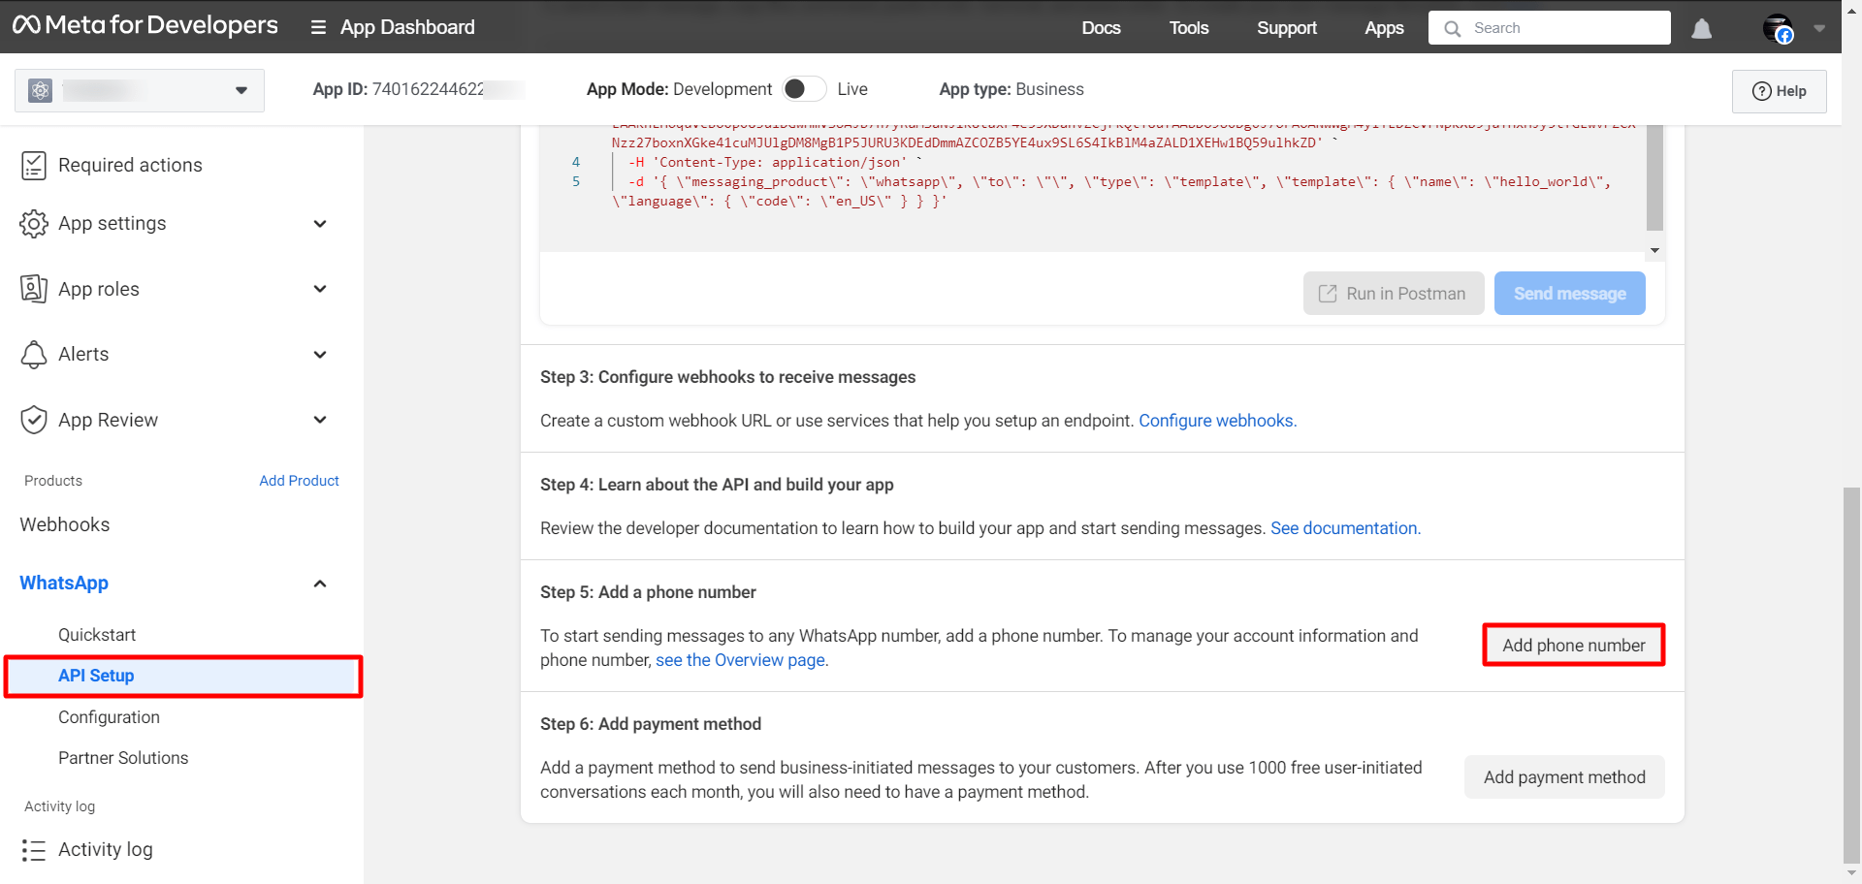Click the App Review shield icon

[34, 420]
